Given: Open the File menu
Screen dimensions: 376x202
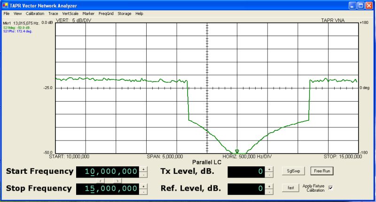Looking at the screenshot, I should click(x=7, y=14).
